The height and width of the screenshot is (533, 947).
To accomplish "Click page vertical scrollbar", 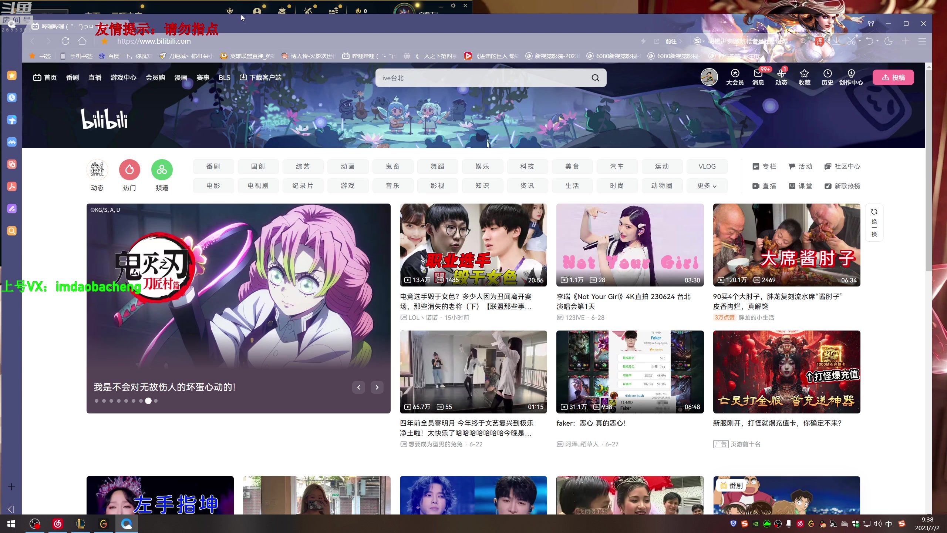I will coord(929,170).
